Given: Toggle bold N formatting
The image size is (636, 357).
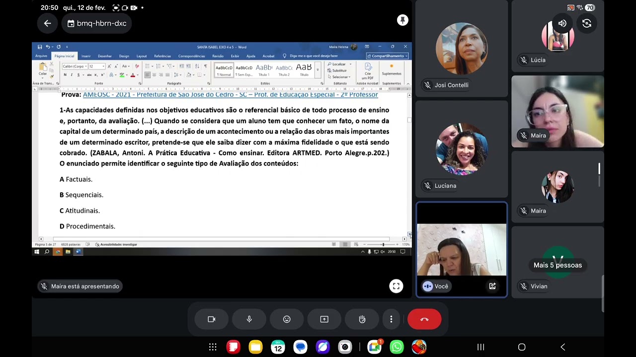Looking at the screenshot, I should pos(65,75).
